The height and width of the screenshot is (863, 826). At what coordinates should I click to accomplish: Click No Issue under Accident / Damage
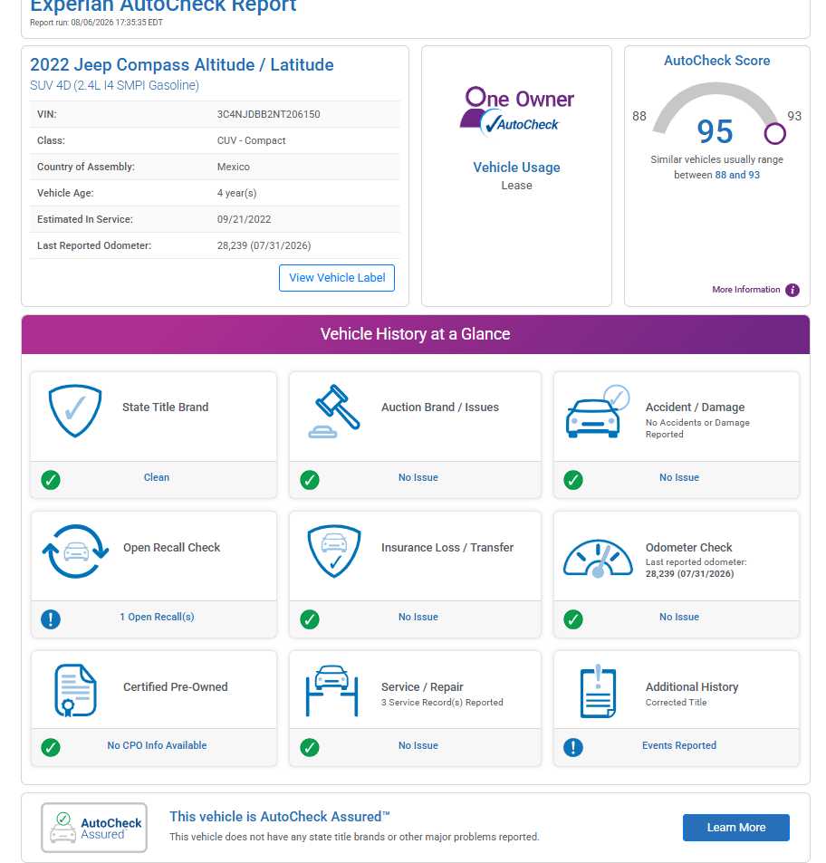679,477
